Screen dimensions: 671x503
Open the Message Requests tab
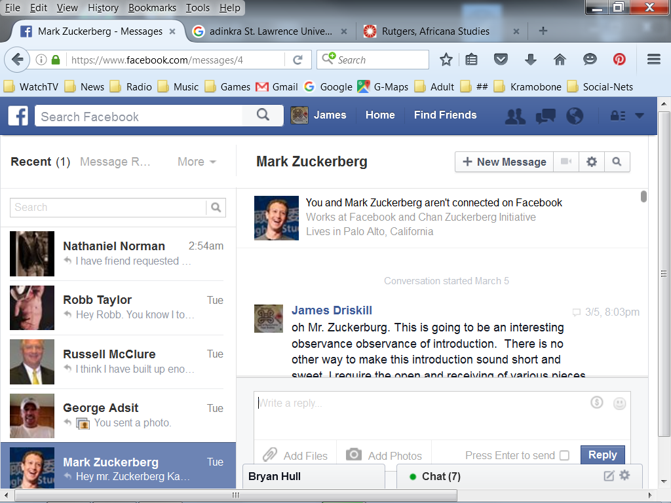115,162
